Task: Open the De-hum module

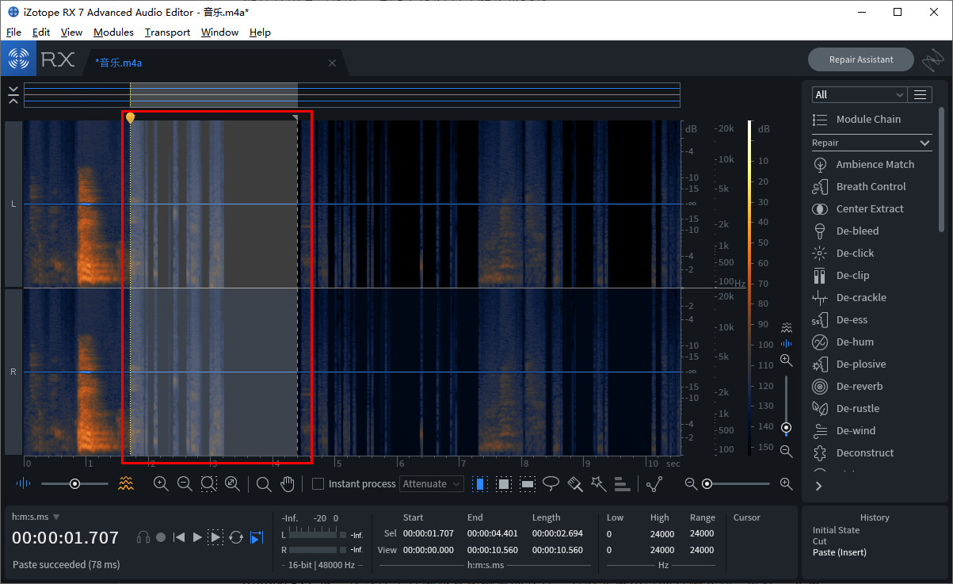Action: pyautogui.click(x=855, y=342)
